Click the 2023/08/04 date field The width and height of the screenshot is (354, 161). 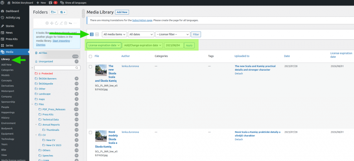point(174,45)
